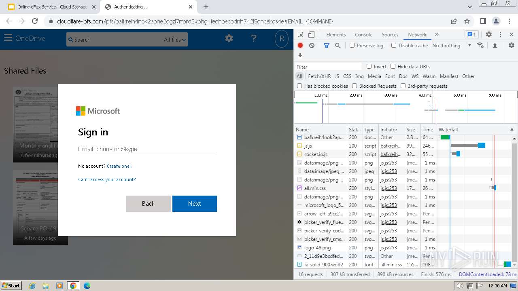Click the DevTools inspect element icon
The image size is (518, 291).
click(300, 35)
